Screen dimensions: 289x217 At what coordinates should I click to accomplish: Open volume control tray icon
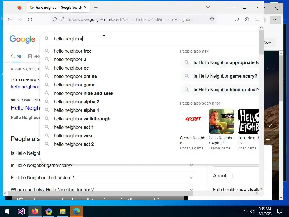[x=252, y=211]
